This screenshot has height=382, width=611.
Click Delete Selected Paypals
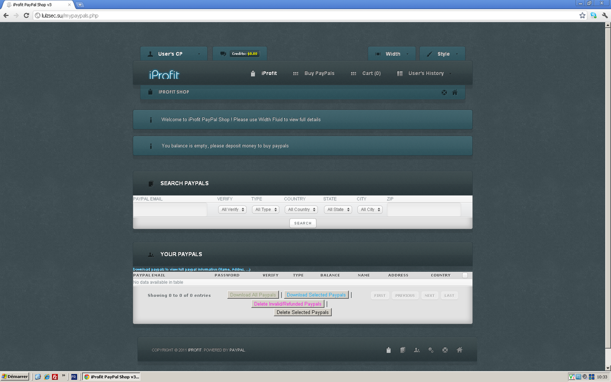(x=303, y=312)
